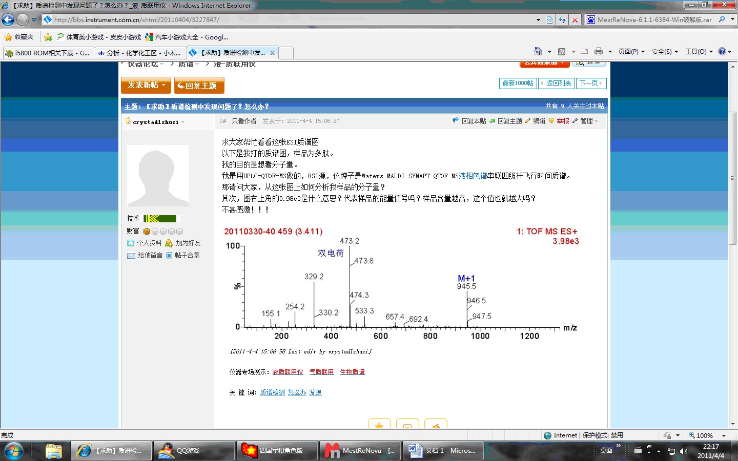The width and height of the screenshot is (738, 461).
Task: Switch to MestReNova taskbar window
Action: (x=360, y=451)
